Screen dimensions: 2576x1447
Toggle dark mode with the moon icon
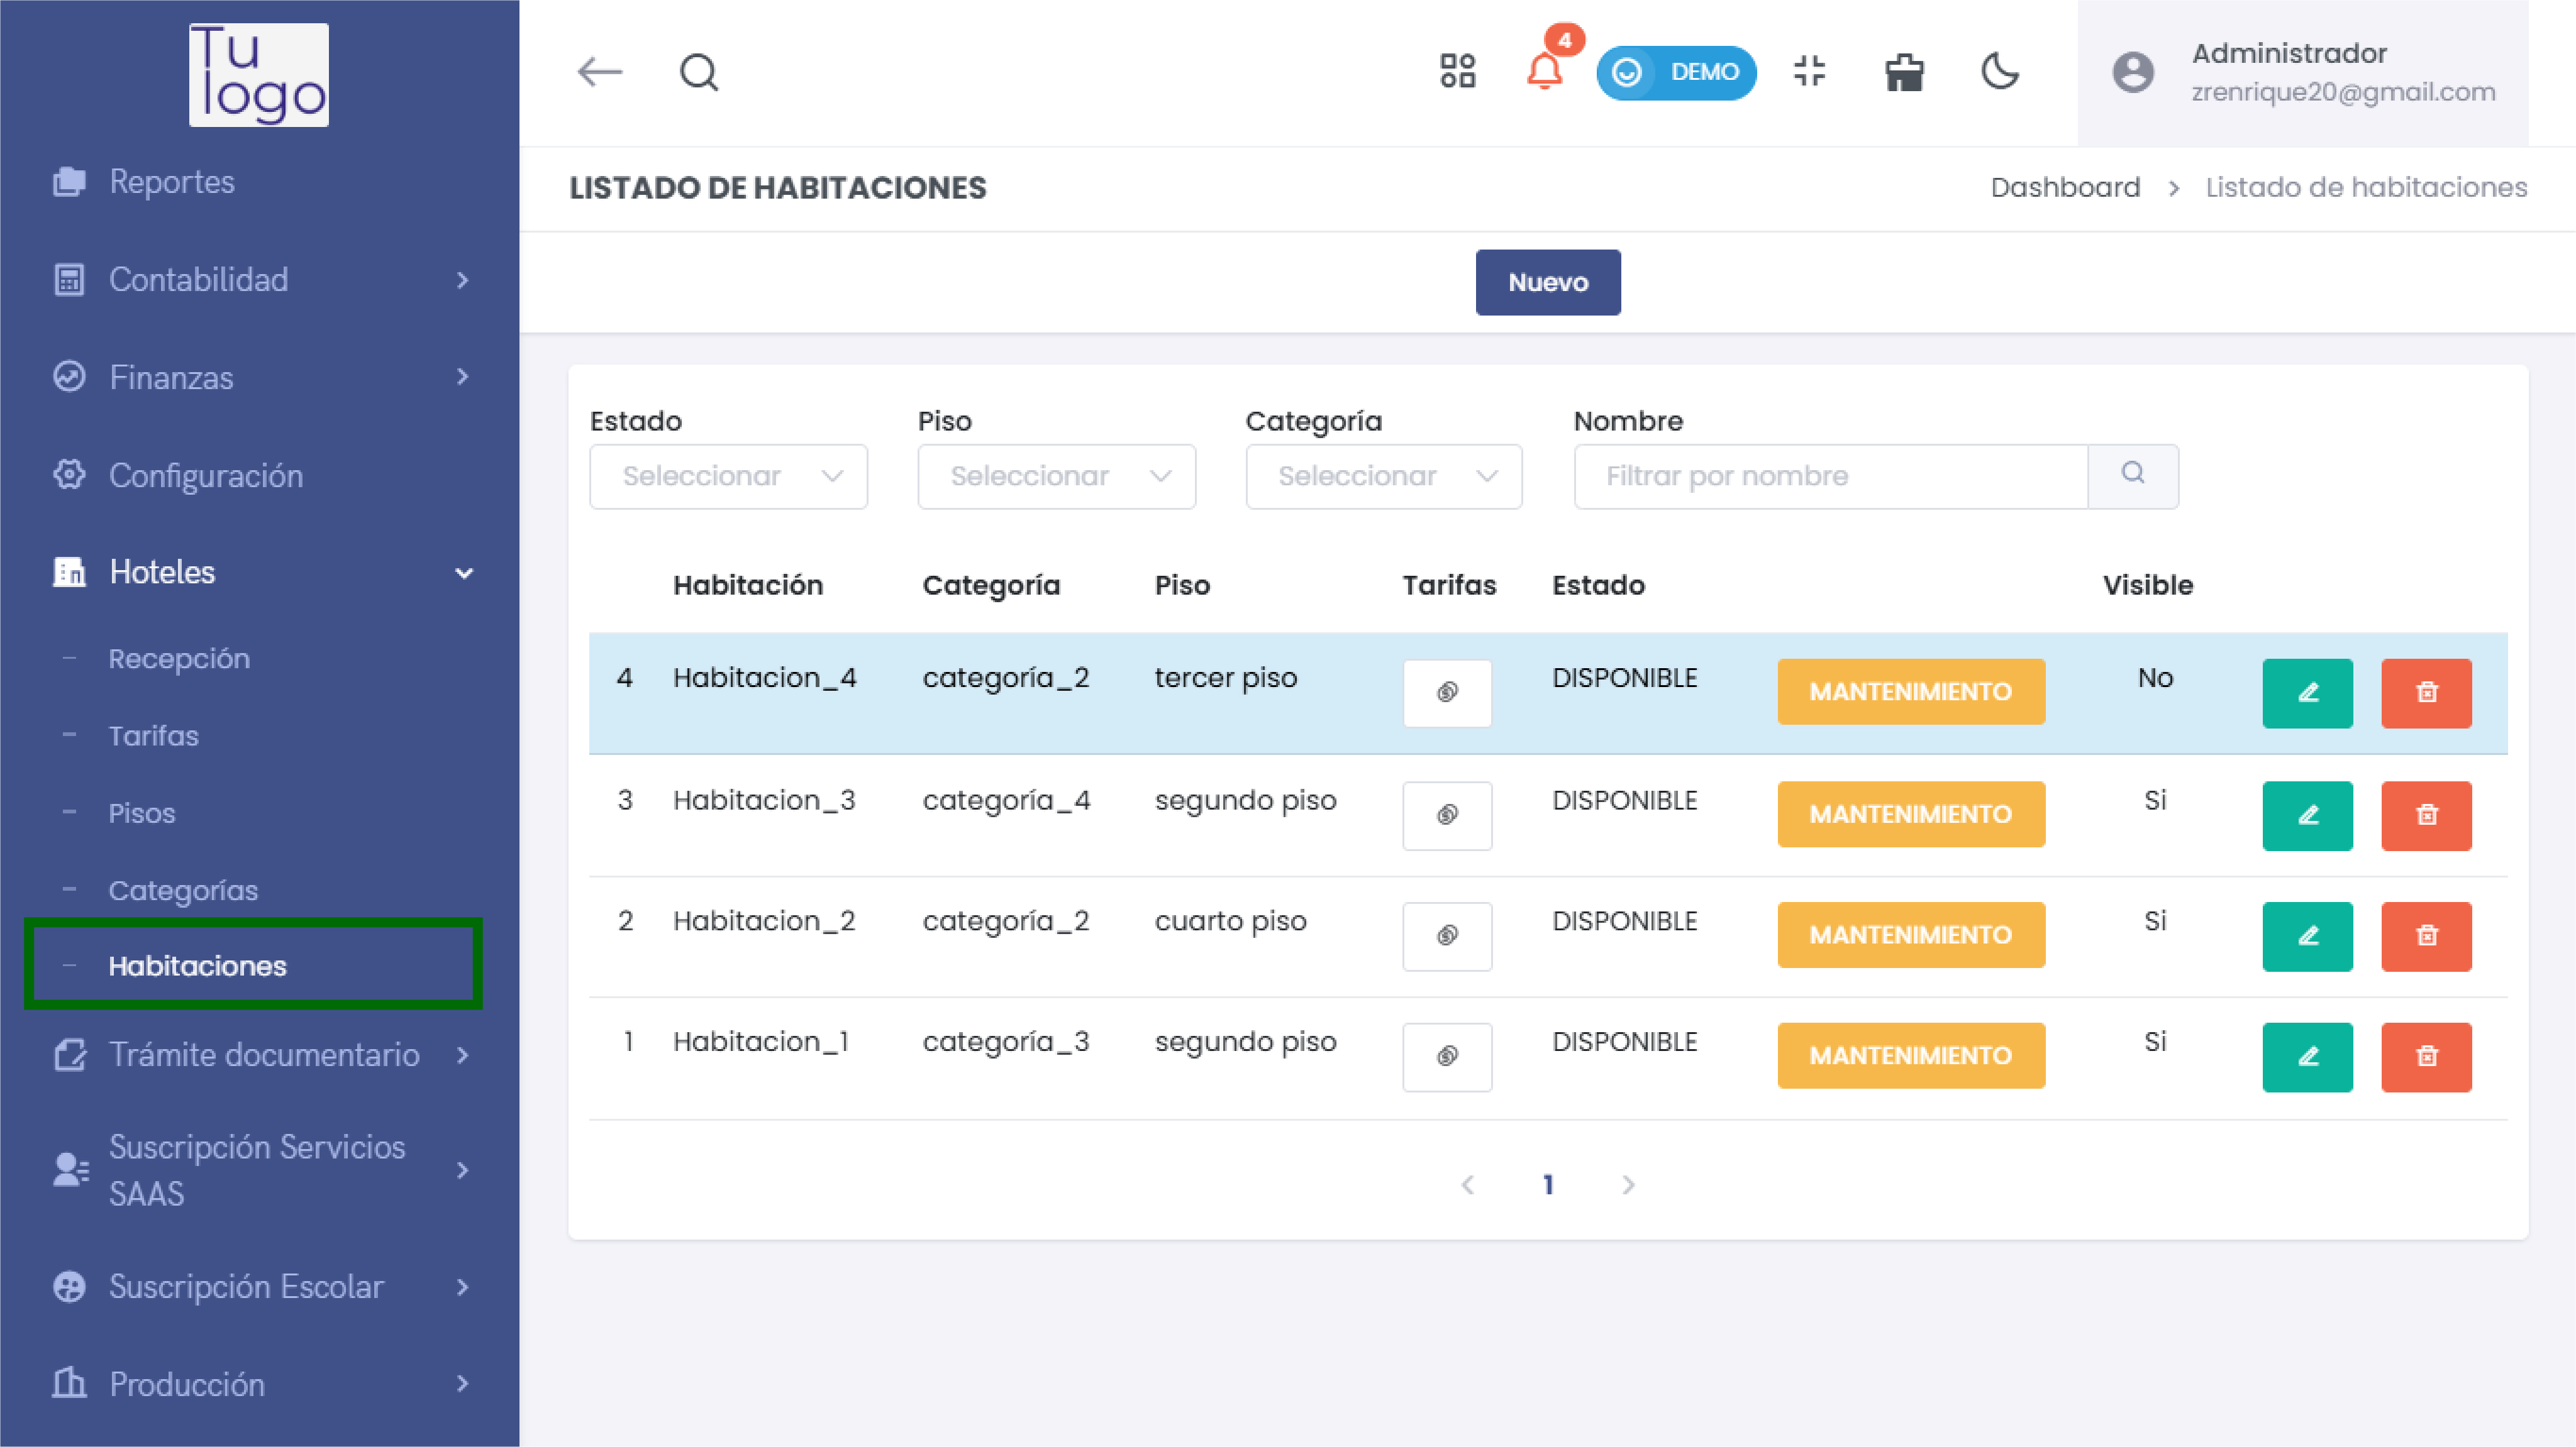click(x=2000, y=72)
